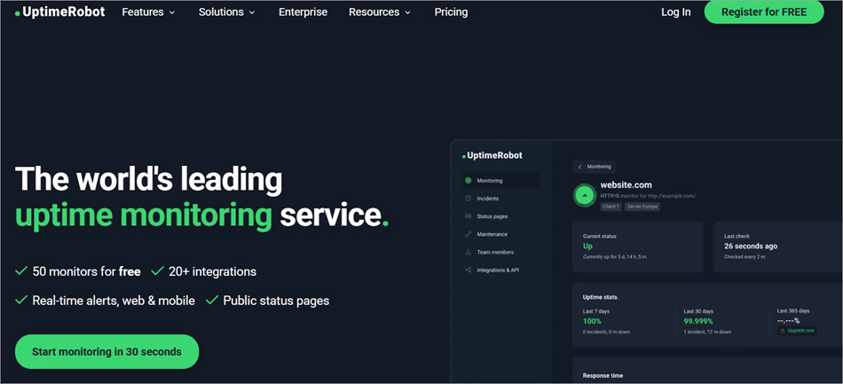Click the Incidents shield icon

click(x=468, y=199)
